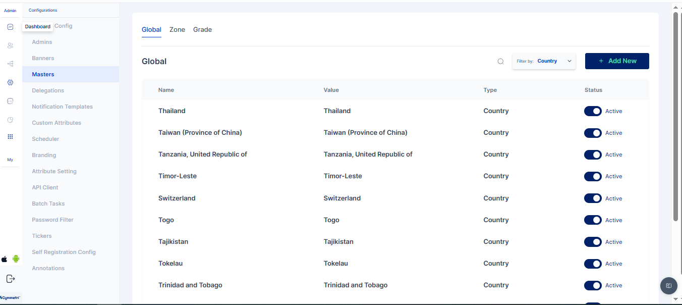Open the apps grid icon
Screen dimensions: 682x305
click(10, 137)
